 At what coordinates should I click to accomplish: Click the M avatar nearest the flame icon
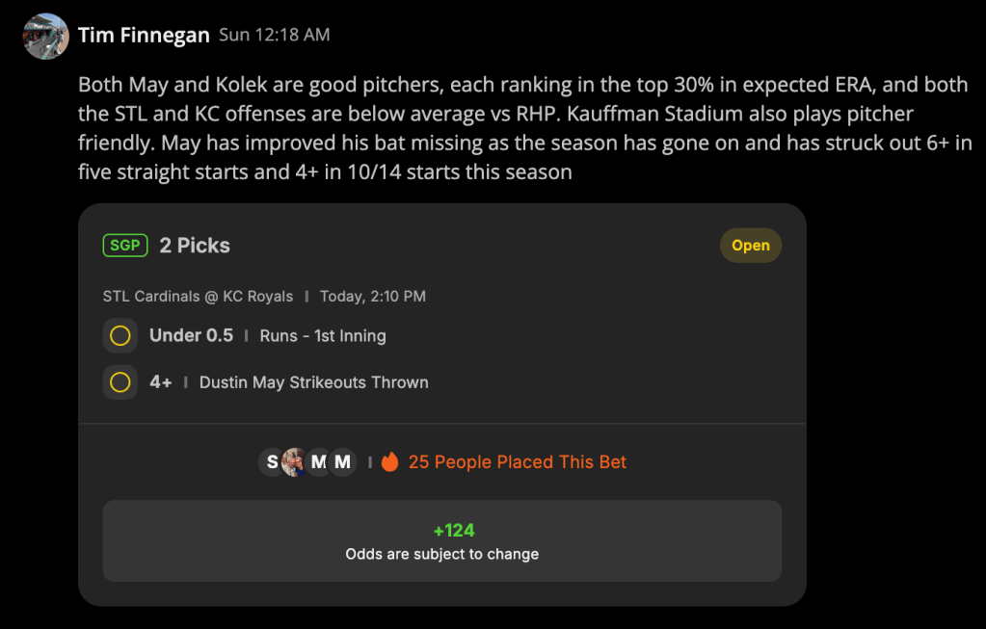(x=343, y=461)
